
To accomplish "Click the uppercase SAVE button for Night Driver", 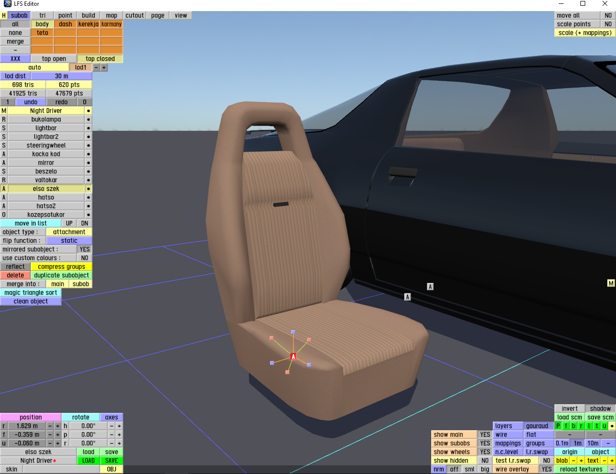I will 112,461.
